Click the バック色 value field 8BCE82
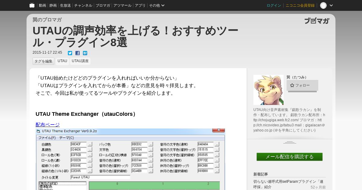The width and height of the screenshot is (362, 190). pos(139,144)
